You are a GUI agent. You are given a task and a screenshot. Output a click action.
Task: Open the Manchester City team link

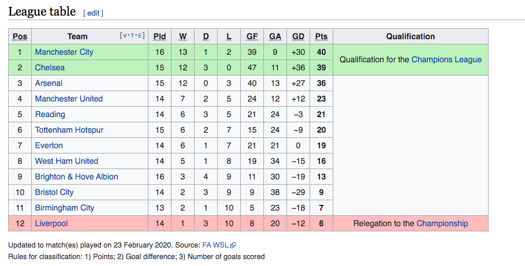pos(64,52)
